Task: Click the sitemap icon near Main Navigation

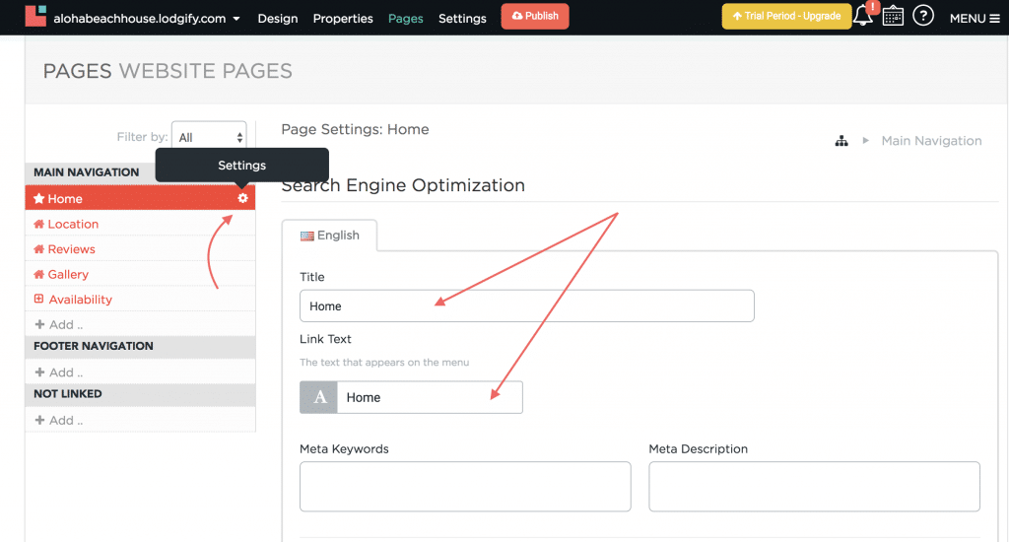Action: point(841,141)
